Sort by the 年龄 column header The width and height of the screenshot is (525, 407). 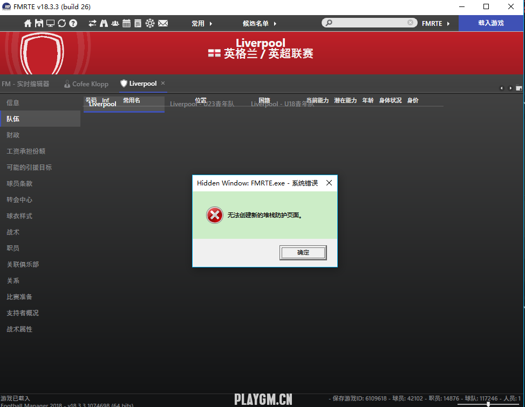coord(367,100)
